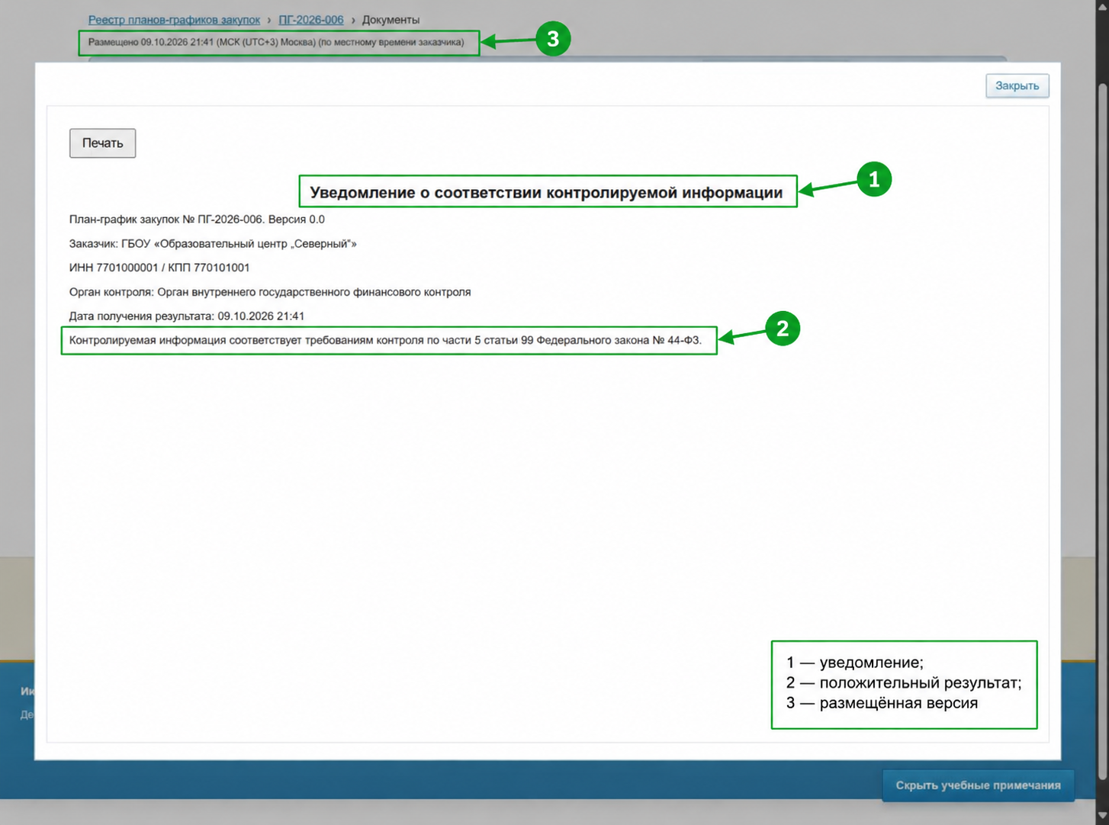The width and height of the screenshot is (1109, 825).
Task: Click the scrollbar down arrow at bottom right
Action: 1102,817
